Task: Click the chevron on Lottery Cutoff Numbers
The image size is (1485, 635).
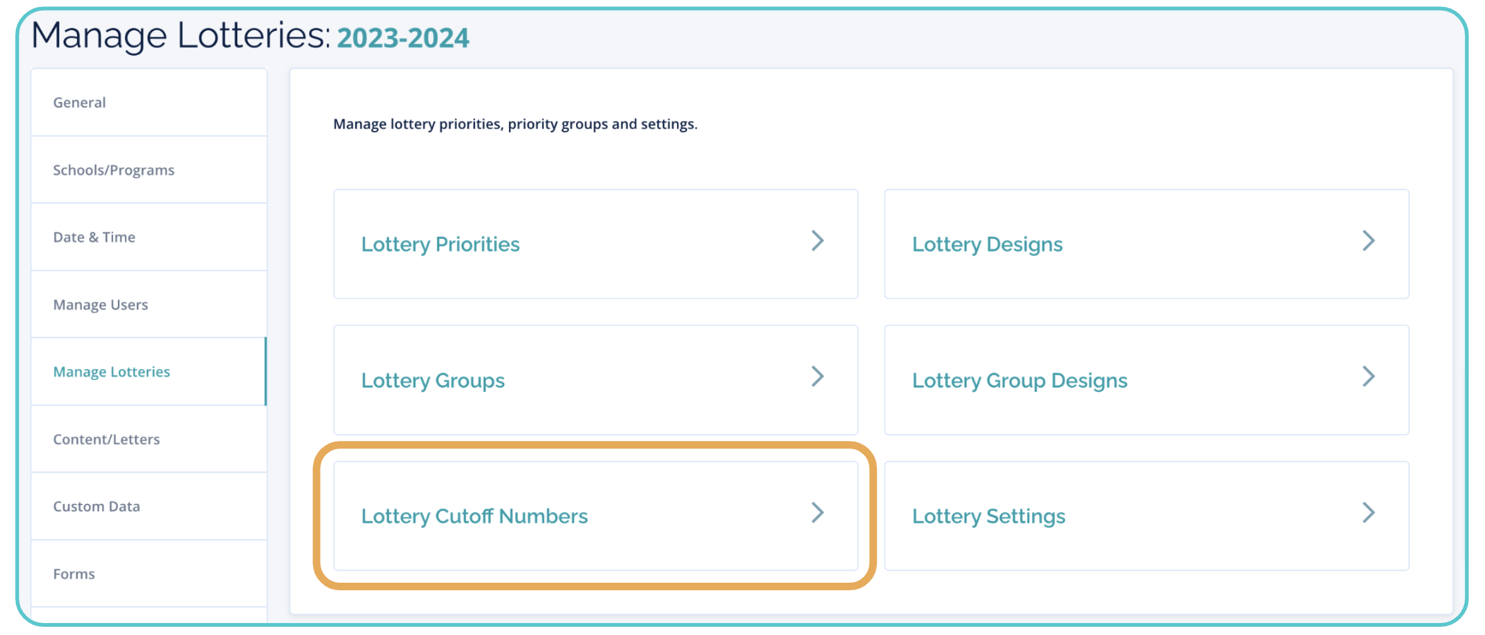Action: 818,513
